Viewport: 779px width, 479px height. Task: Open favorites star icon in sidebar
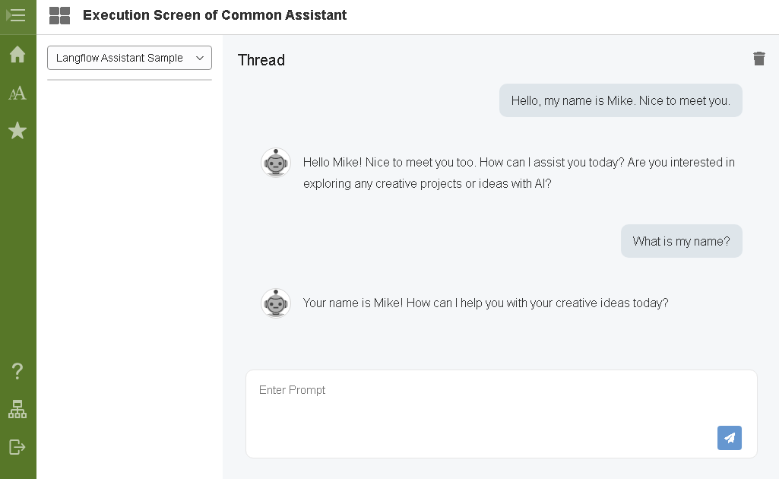tap(17, 131)
